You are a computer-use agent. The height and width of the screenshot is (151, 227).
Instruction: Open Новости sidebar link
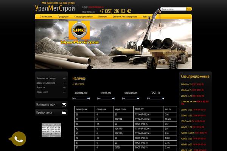coord(40,88)
